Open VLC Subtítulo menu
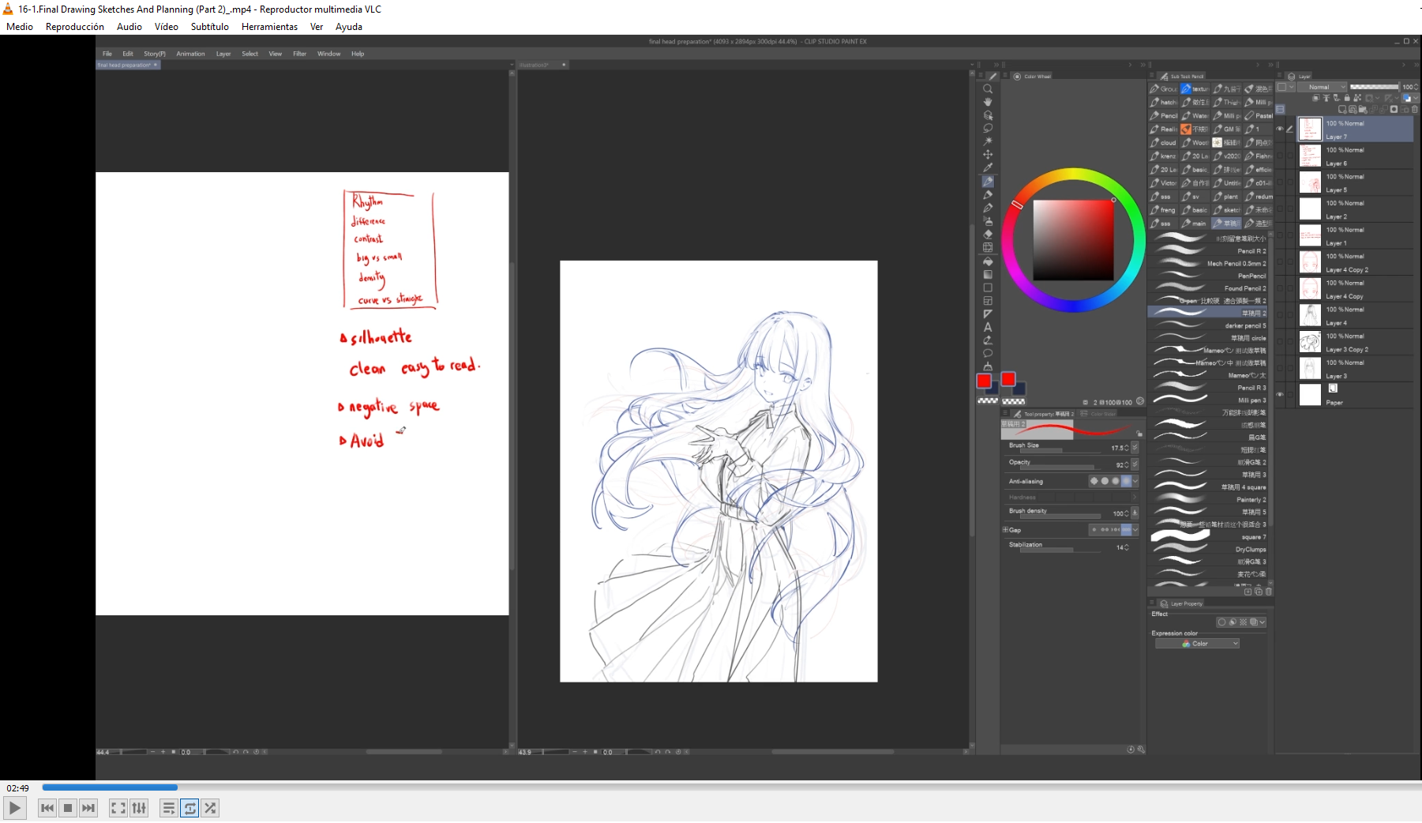The height and width of the screenshot is (823, 1422). tap(209, 27)
